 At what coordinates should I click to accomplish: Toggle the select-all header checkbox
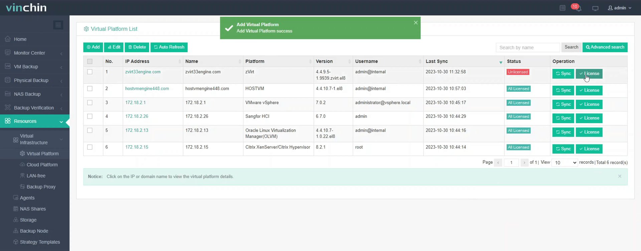coord(90,62)
